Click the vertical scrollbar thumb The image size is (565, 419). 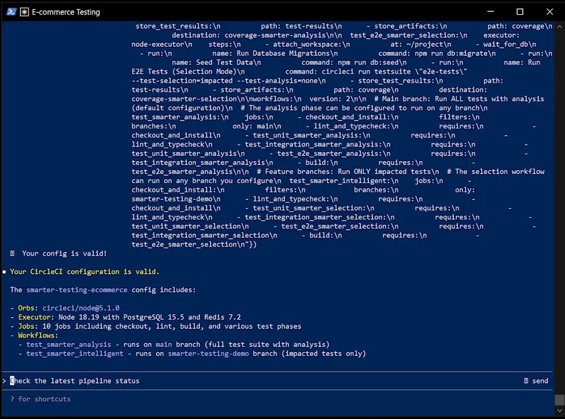tap(559, 399)
